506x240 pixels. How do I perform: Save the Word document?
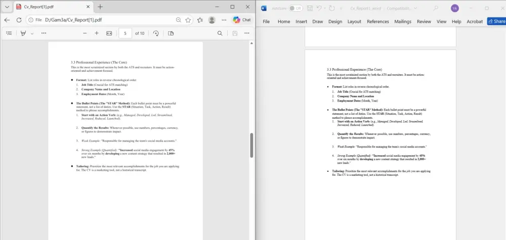310,8
